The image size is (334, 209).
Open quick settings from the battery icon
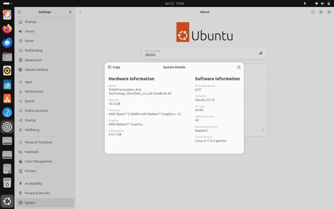[329, 3]
